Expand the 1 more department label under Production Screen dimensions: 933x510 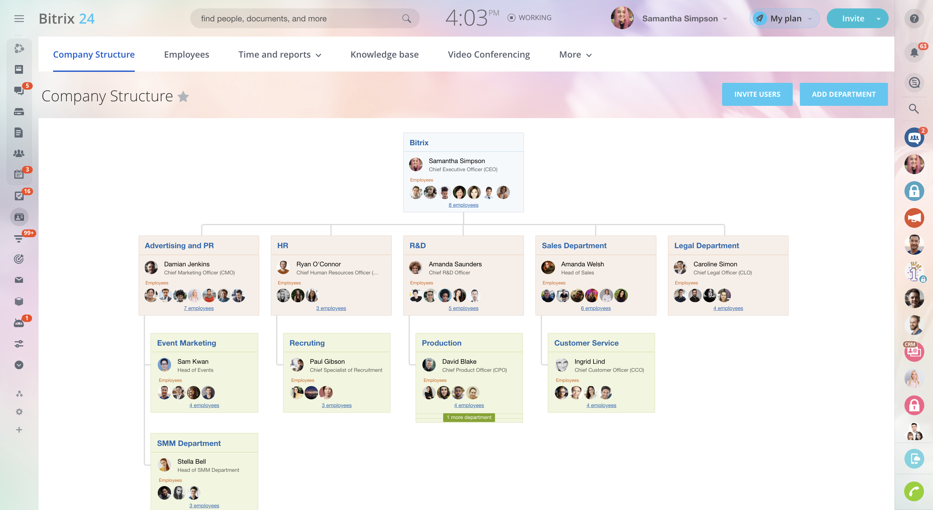click(x=469, y=417)
